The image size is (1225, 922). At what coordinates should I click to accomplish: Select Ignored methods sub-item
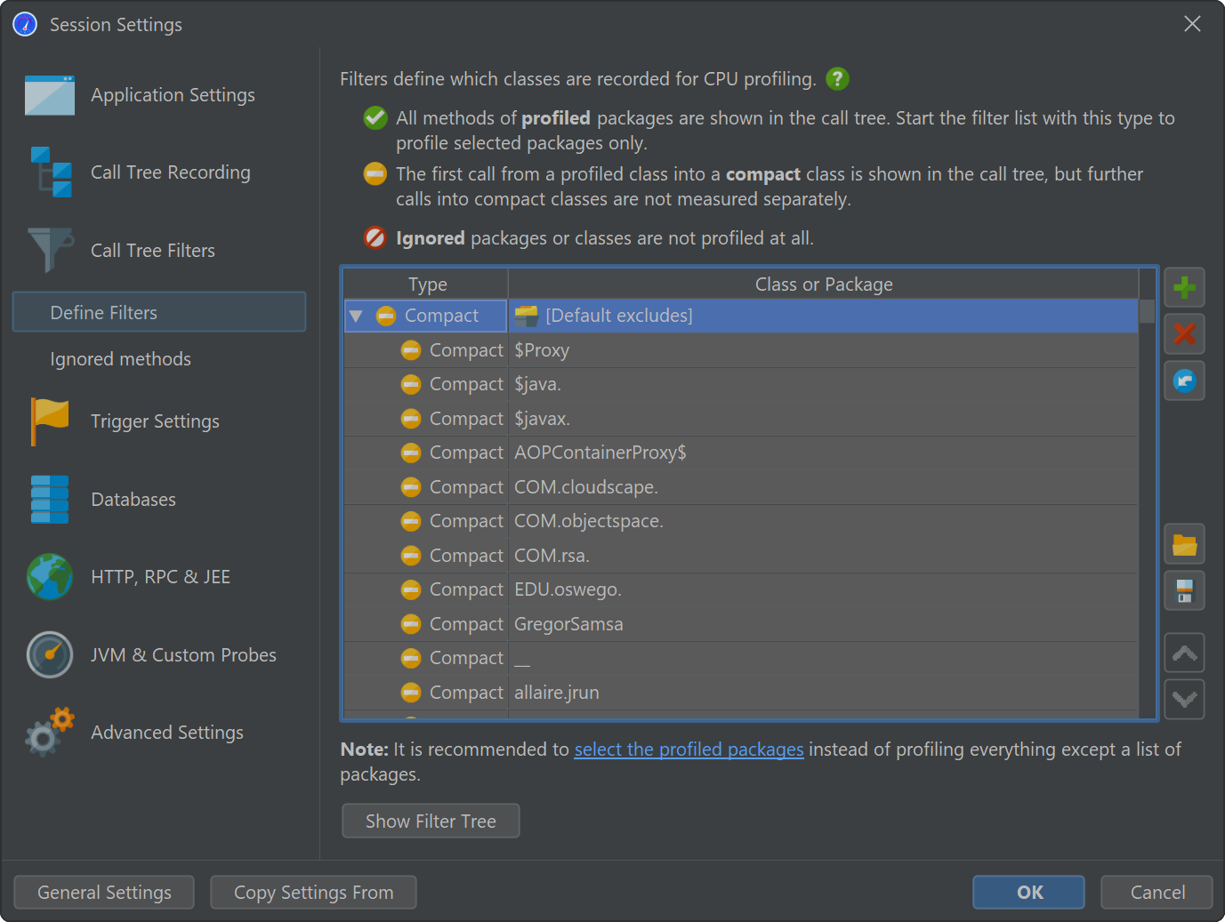click(120, 359)
